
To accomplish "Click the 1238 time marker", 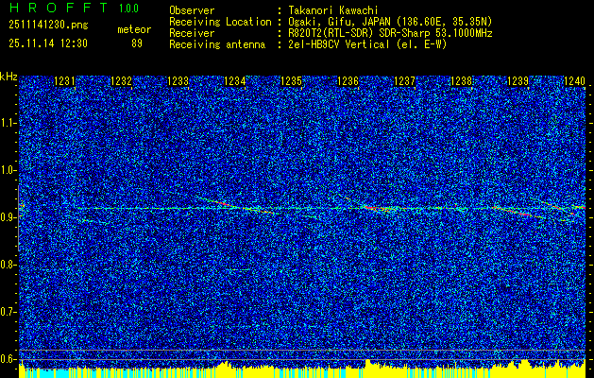I will [462, 81].
